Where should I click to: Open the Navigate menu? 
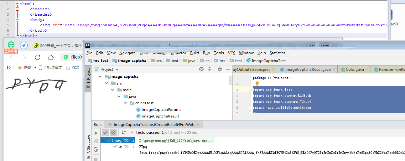click(127, 53)
